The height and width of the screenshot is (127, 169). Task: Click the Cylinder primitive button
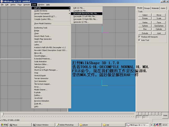coord(159,29)
